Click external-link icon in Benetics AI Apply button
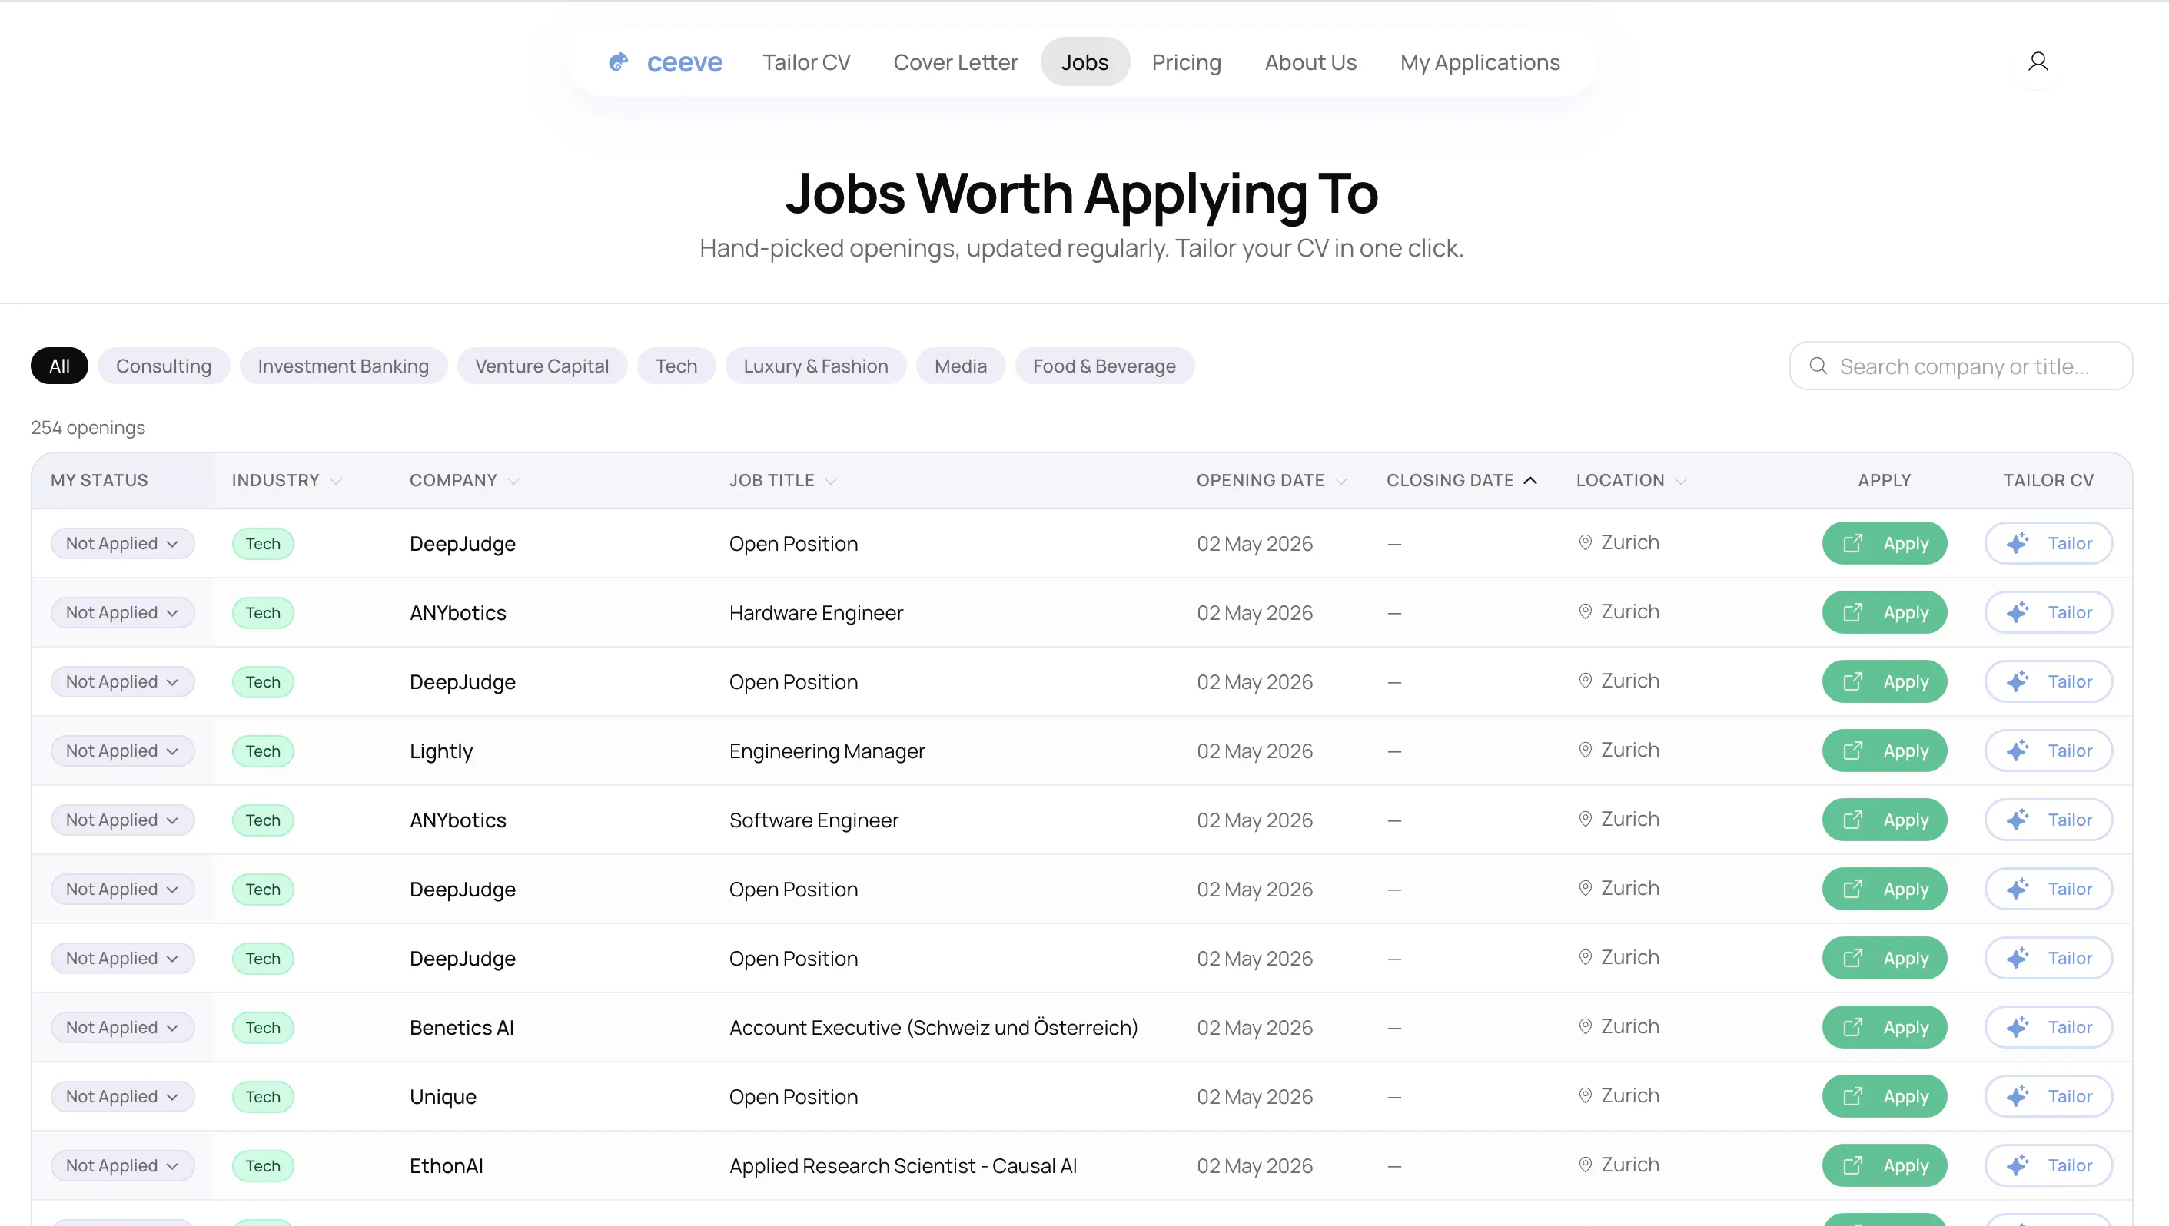 1853,1027
